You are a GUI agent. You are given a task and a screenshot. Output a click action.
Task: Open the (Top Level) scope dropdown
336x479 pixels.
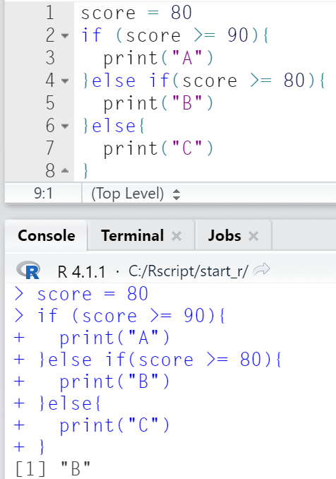click(136, 194)
